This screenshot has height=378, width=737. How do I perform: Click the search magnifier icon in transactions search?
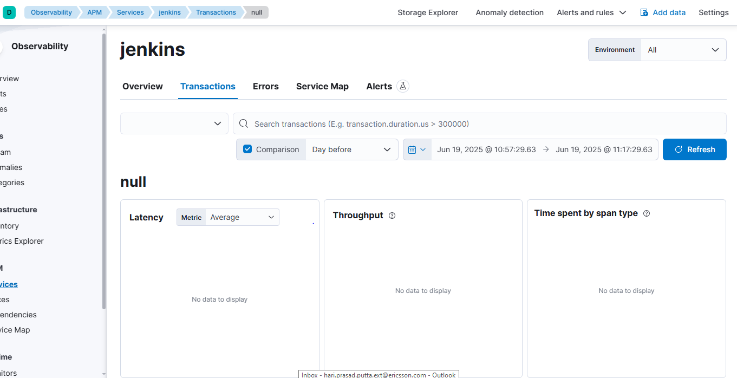244,124
